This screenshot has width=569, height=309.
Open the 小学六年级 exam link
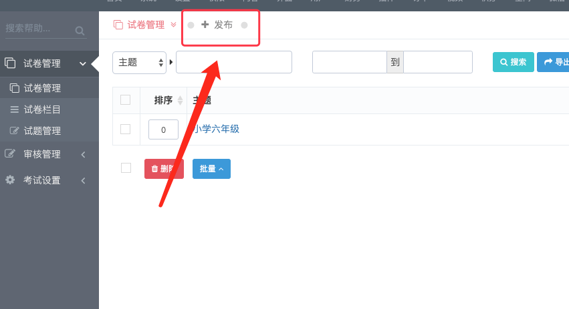217,129
